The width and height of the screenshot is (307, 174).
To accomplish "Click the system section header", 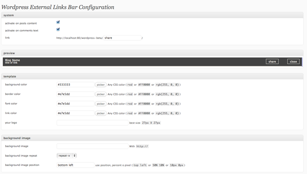I will pyautogui.click(x=153, y=15).
